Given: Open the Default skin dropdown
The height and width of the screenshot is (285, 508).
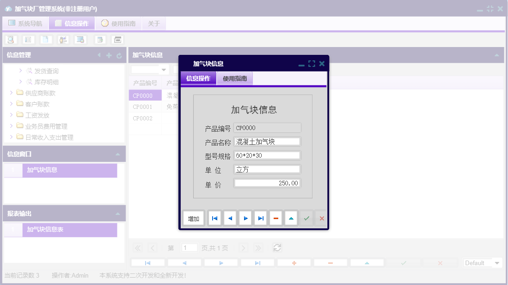Looking at the screenshot, I should 482,262.
